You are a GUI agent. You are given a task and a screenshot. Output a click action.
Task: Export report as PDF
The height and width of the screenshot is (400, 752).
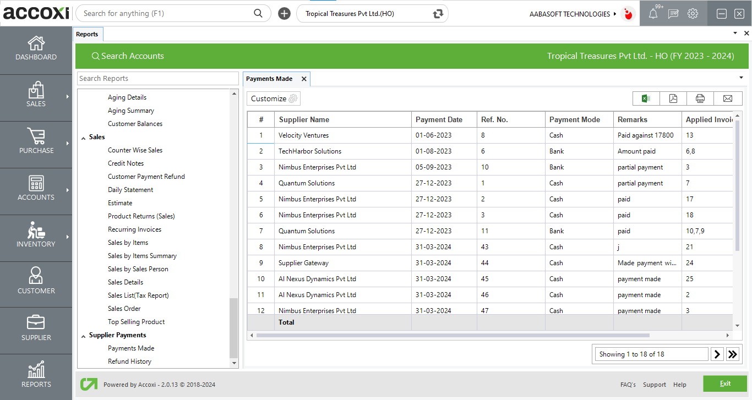[x=673, y=98]
